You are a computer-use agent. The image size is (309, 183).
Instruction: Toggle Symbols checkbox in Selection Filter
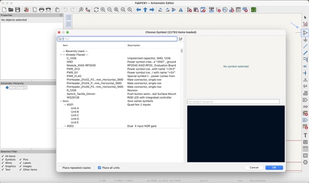[x=2, y=159]
